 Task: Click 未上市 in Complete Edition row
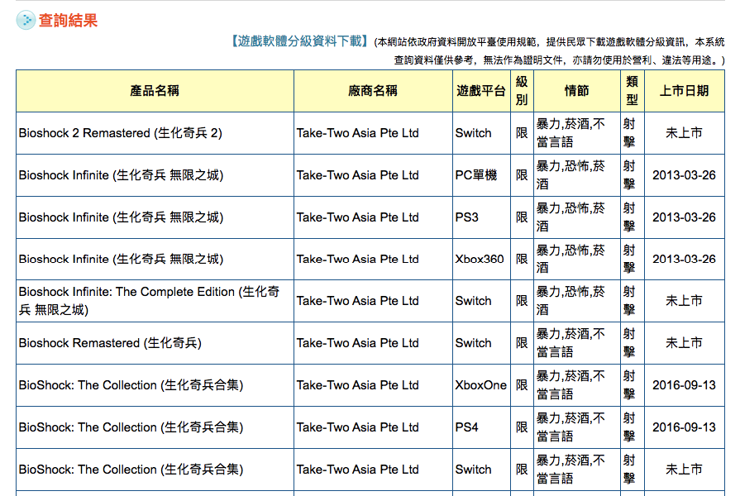point(684,301)
